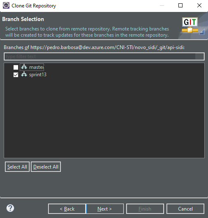Uncheck the sprint13 branch checkbox
This screenshot has width=208, height=218.
[x=16, y=75]
